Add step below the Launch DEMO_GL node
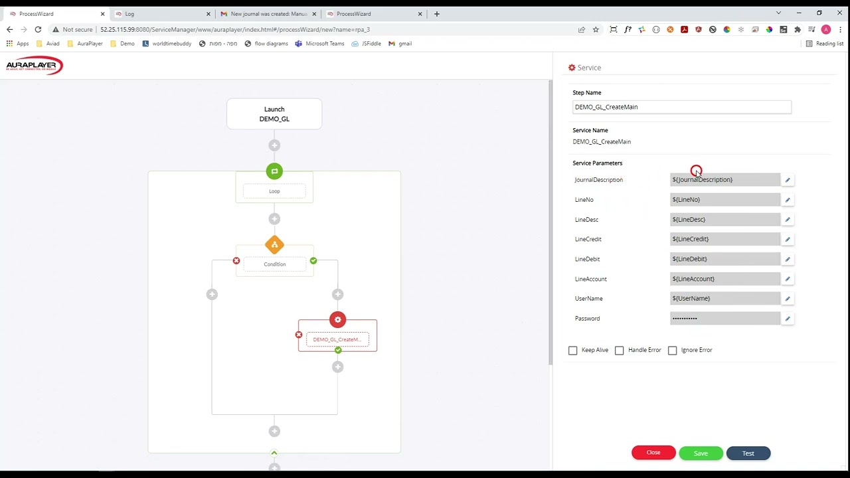 tap(274, 145)
